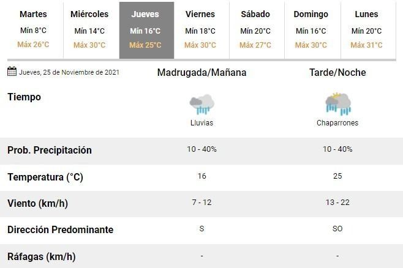Click the Ráfagas (km/h) row label
403x268 pixels.
41,256
